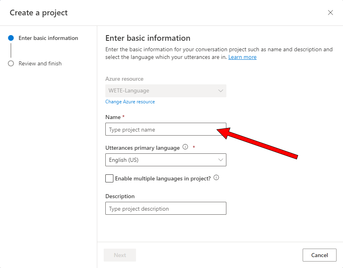Click the Cancel button

click(319, 255)
